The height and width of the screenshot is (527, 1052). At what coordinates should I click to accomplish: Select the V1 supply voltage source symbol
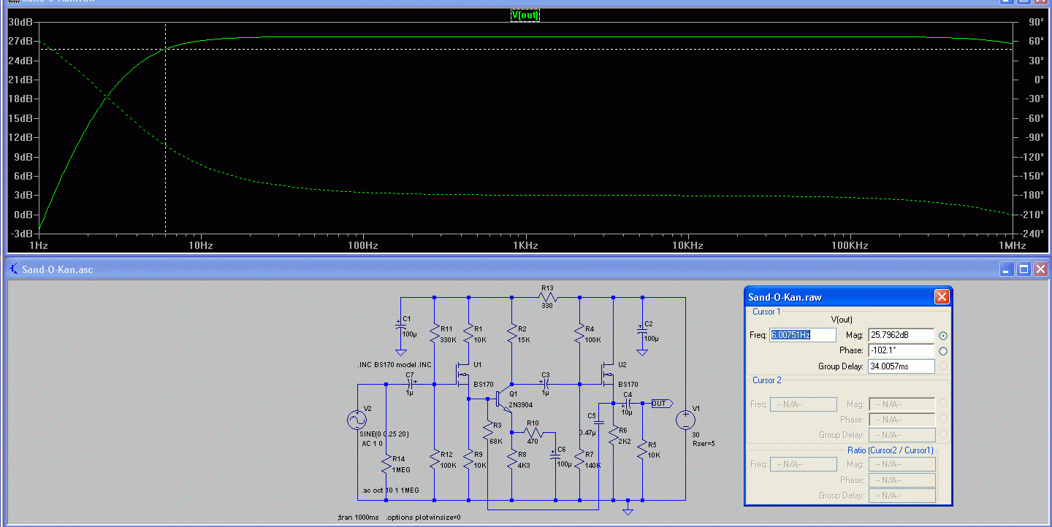tap(685, 420)
